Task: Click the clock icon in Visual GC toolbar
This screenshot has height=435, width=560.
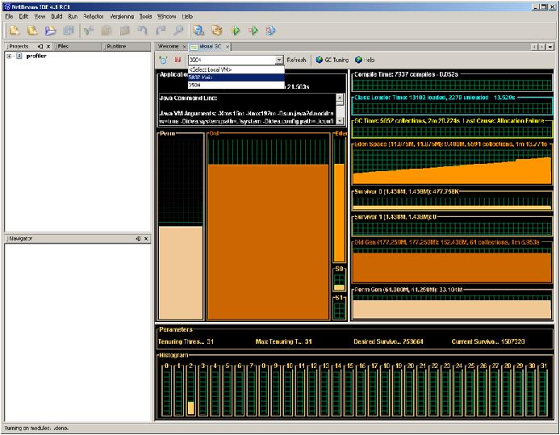Action: click(x=164, y=60)
